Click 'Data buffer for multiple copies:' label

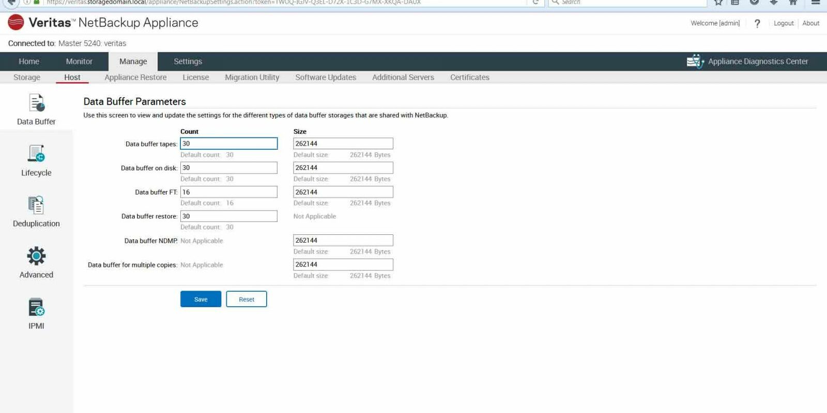132,265
